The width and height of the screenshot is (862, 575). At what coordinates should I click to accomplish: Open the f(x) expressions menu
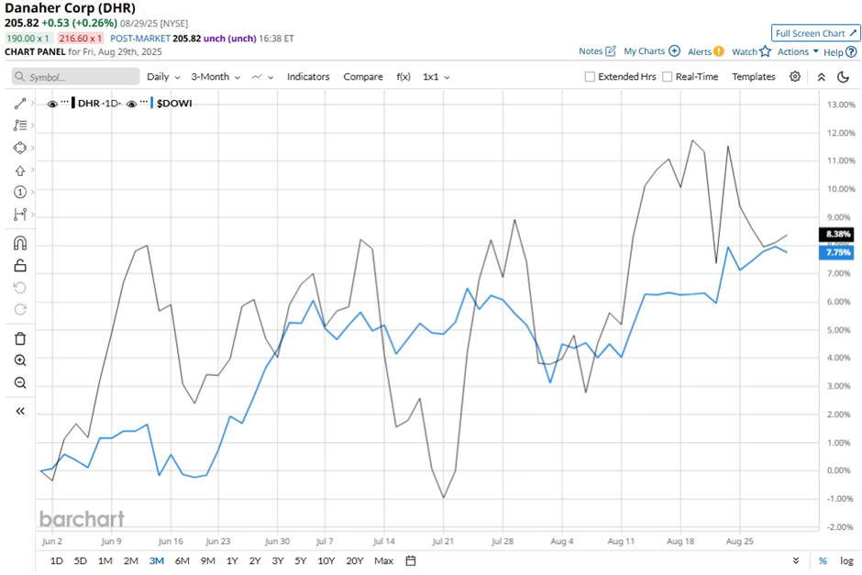point(403,77)
